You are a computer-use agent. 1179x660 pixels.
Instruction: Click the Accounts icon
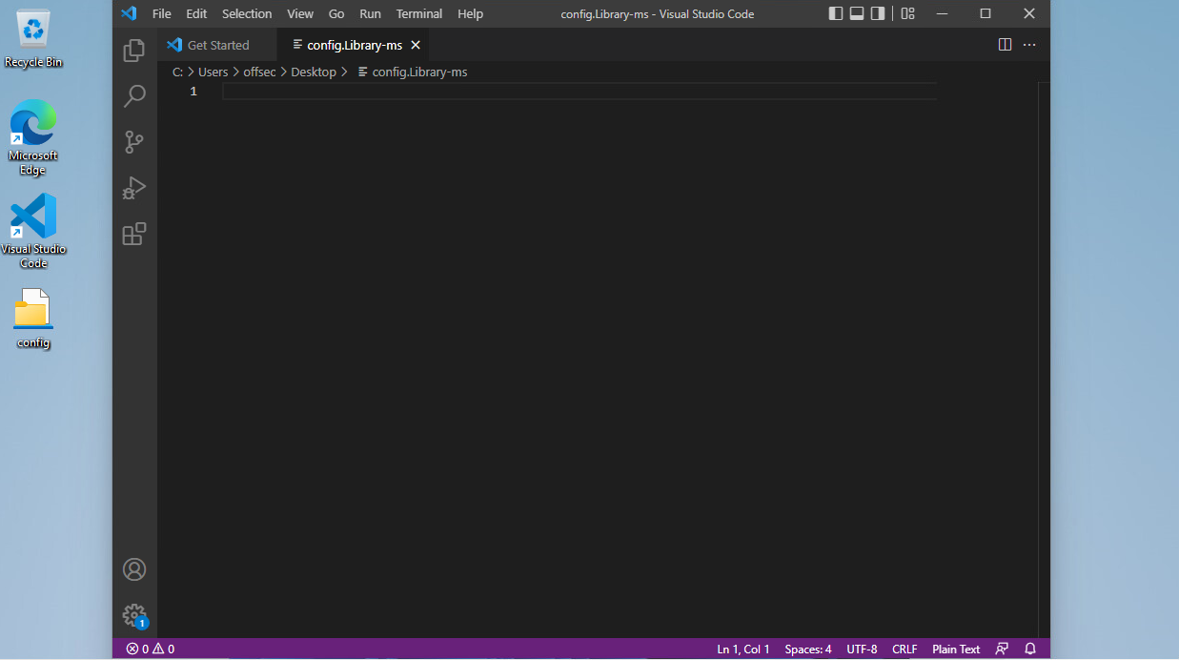point(134,569)
